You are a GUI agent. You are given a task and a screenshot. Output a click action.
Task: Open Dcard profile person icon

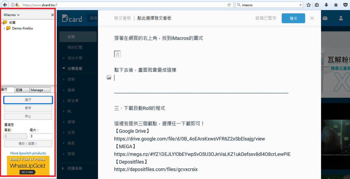[x=341, y=18]
